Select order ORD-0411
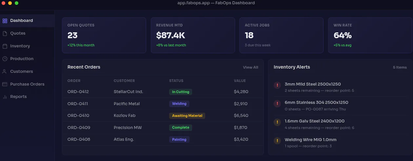Screen dimensions: 413x161 pos(78,104)
